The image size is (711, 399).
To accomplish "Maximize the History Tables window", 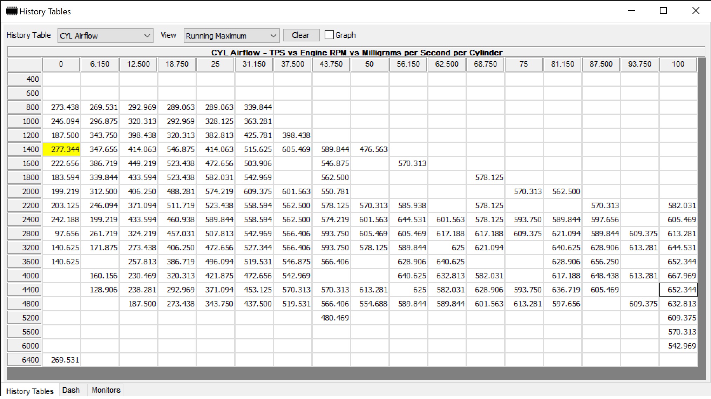I will (x=663, y=11).
